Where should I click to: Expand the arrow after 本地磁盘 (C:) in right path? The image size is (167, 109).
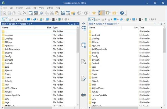[x=118, y=24]
